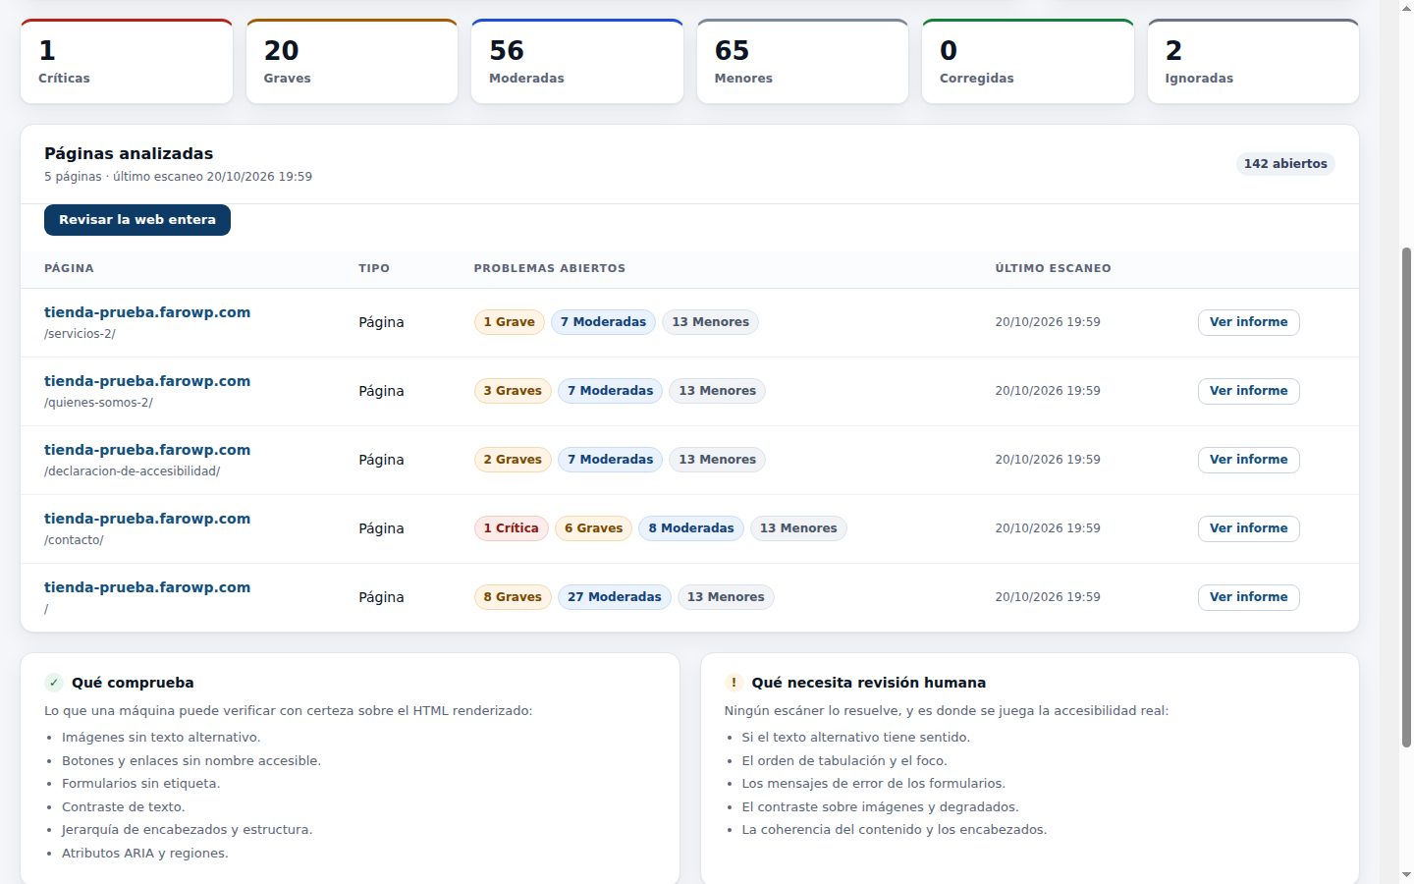Click the 3 Graves badge
The height and width of the screenshot is (884, 1414).
pos(513,391)
